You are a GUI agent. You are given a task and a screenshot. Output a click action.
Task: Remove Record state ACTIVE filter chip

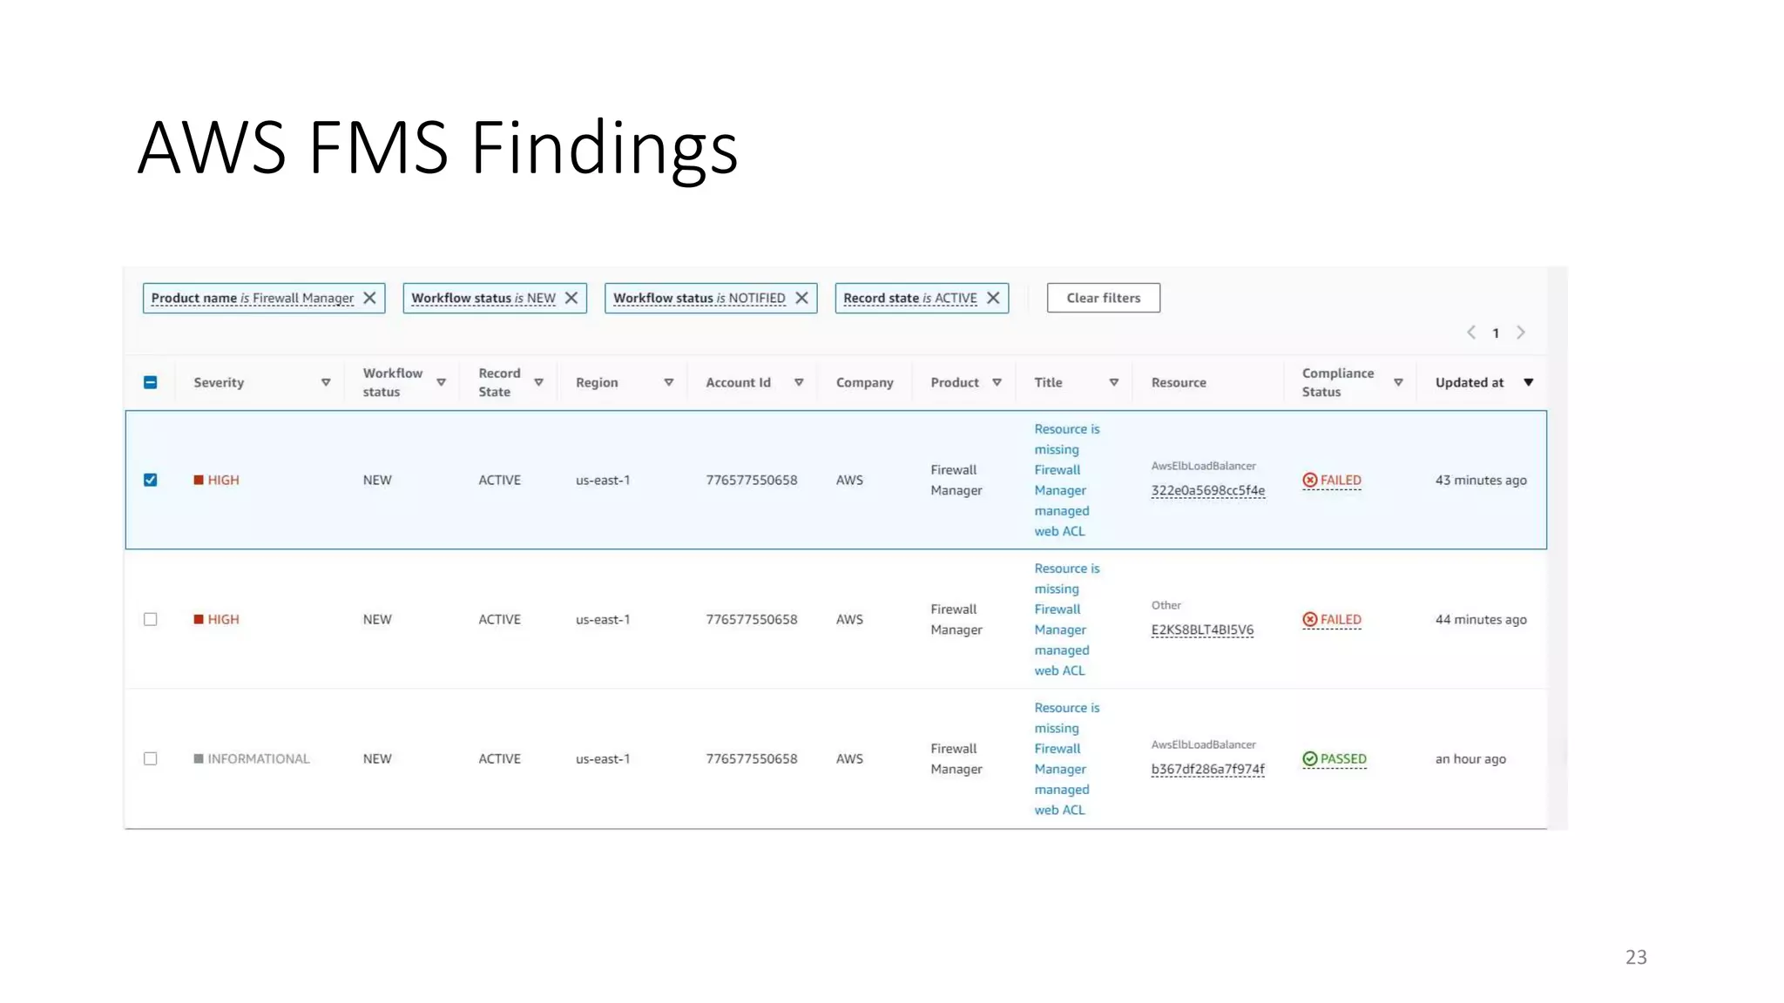point(993,298)
